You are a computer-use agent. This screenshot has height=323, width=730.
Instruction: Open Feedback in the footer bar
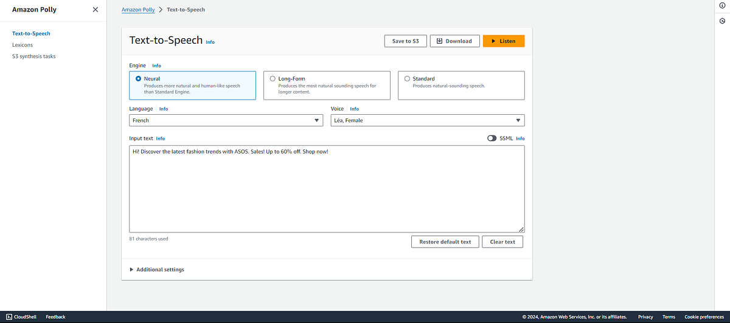click(x=55, y=317)
